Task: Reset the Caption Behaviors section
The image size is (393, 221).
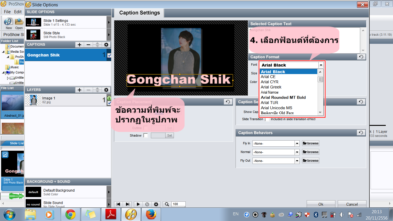Action: (361, 133)
